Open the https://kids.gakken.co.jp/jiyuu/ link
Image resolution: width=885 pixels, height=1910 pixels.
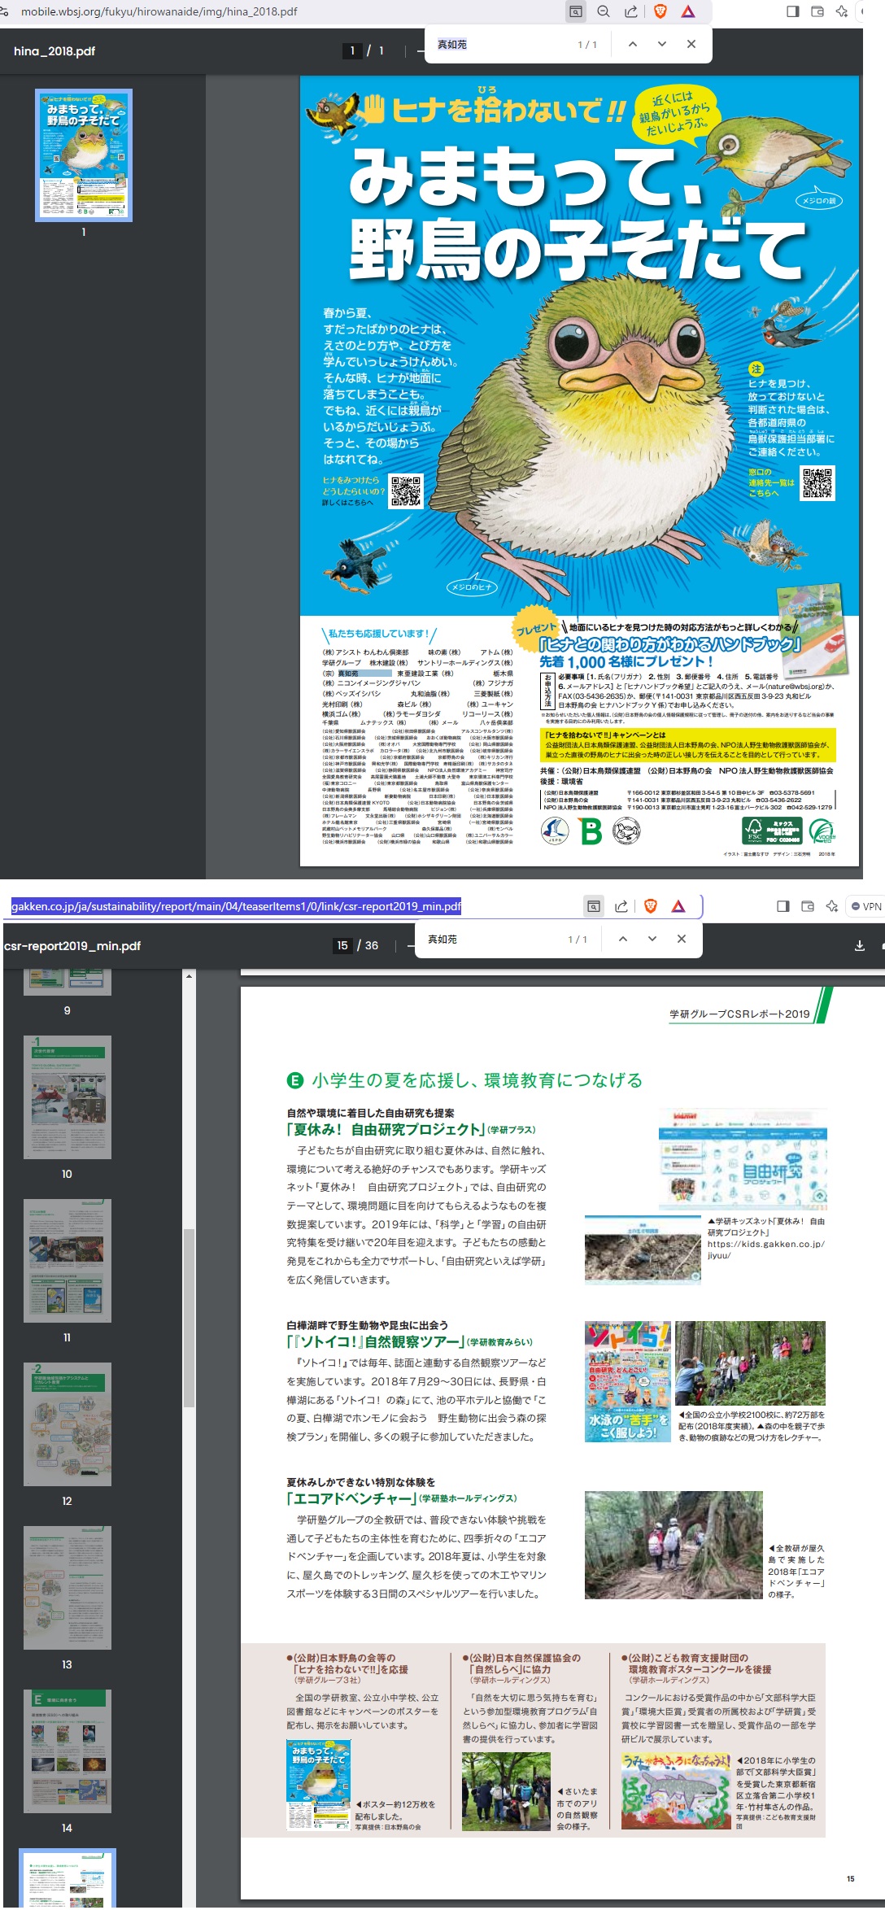point(765,1249)
